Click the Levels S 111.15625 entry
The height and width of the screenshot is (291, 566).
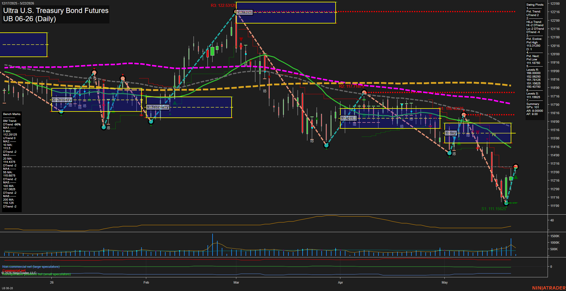point(533,97)
